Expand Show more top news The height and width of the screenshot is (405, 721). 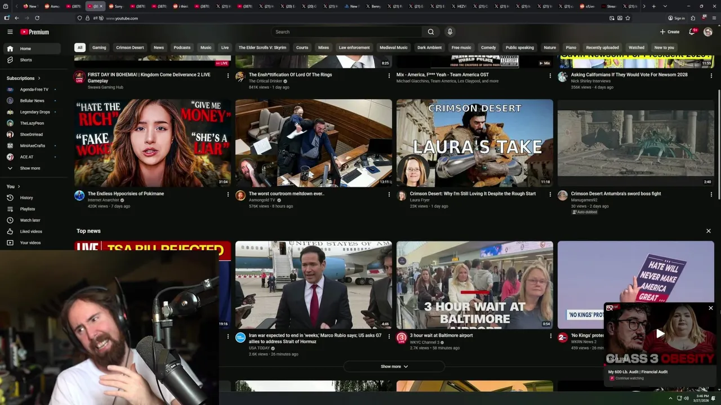tap(394, 367)
